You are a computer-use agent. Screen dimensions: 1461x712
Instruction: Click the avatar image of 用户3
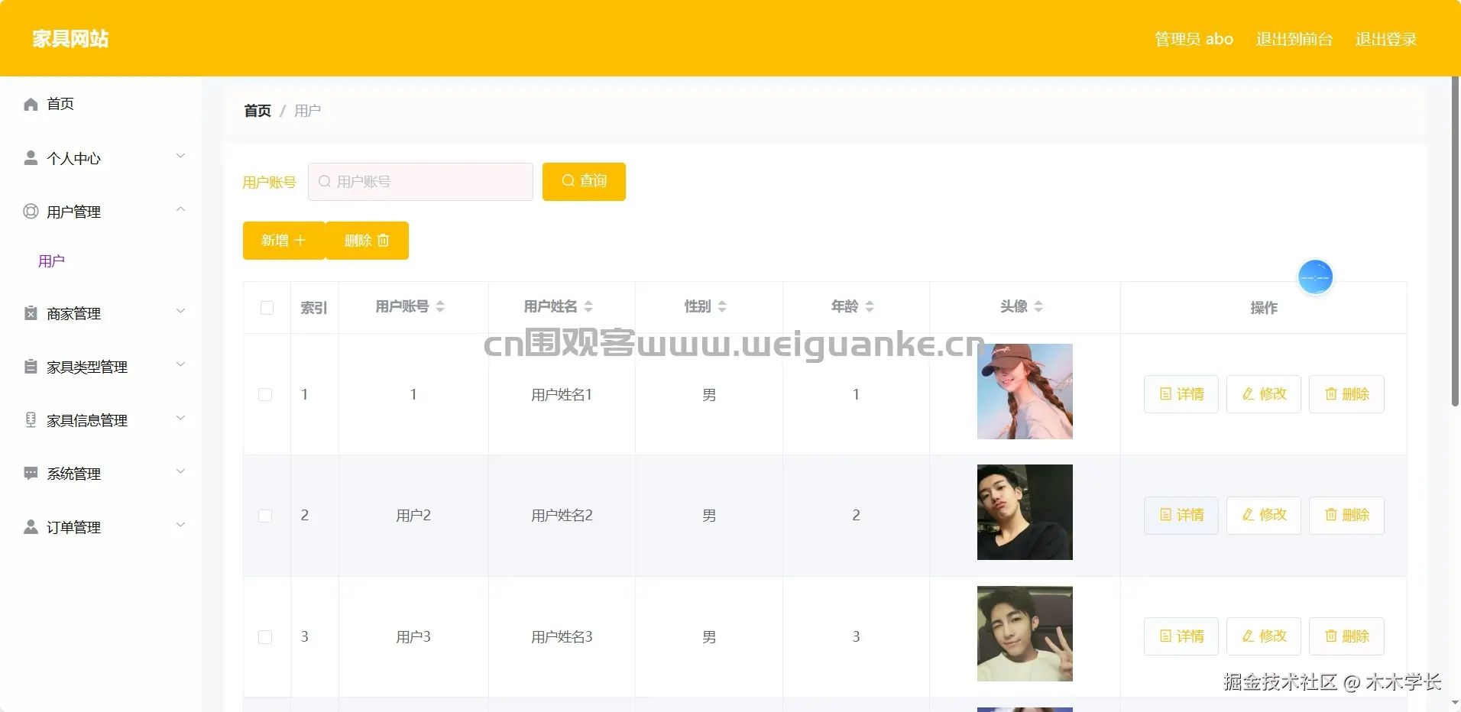[x=1025, y=633]
